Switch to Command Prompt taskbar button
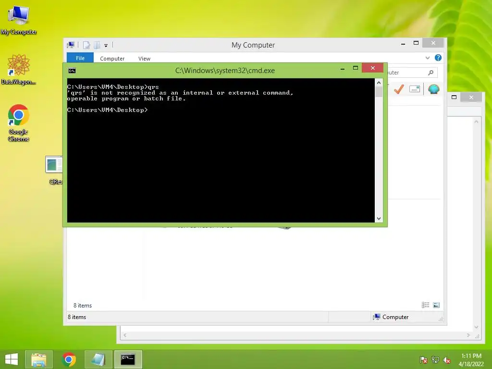This screenshot has height=369, width=492. 128,359
